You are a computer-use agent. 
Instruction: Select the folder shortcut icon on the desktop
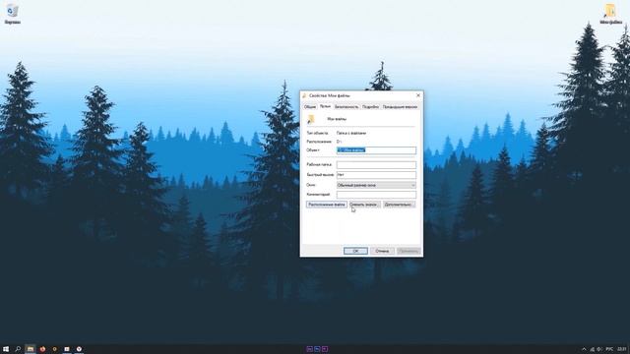(x=610, y=14)
